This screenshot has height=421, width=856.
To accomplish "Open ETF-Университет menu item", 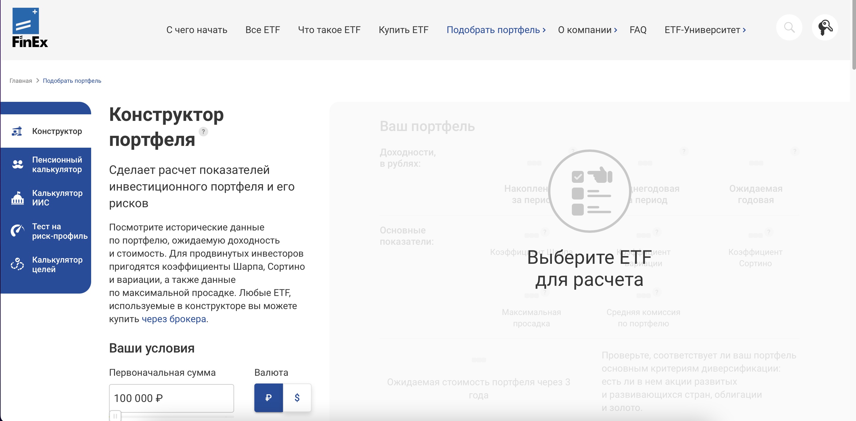I will coord(702,30).
